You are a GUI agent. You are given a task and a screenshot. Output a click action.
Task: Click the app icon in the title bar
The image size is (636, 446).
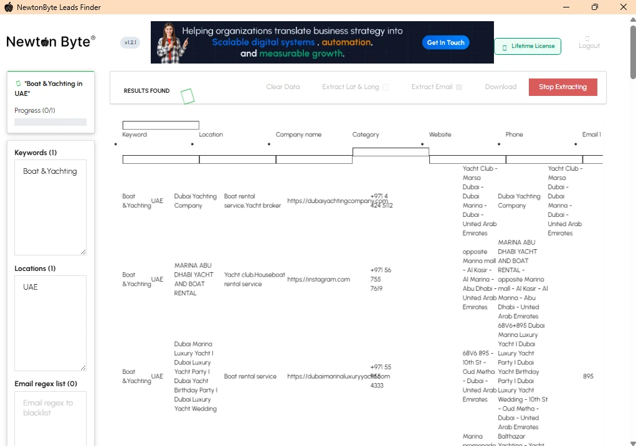pyautogui.click(x=8, y=7)
